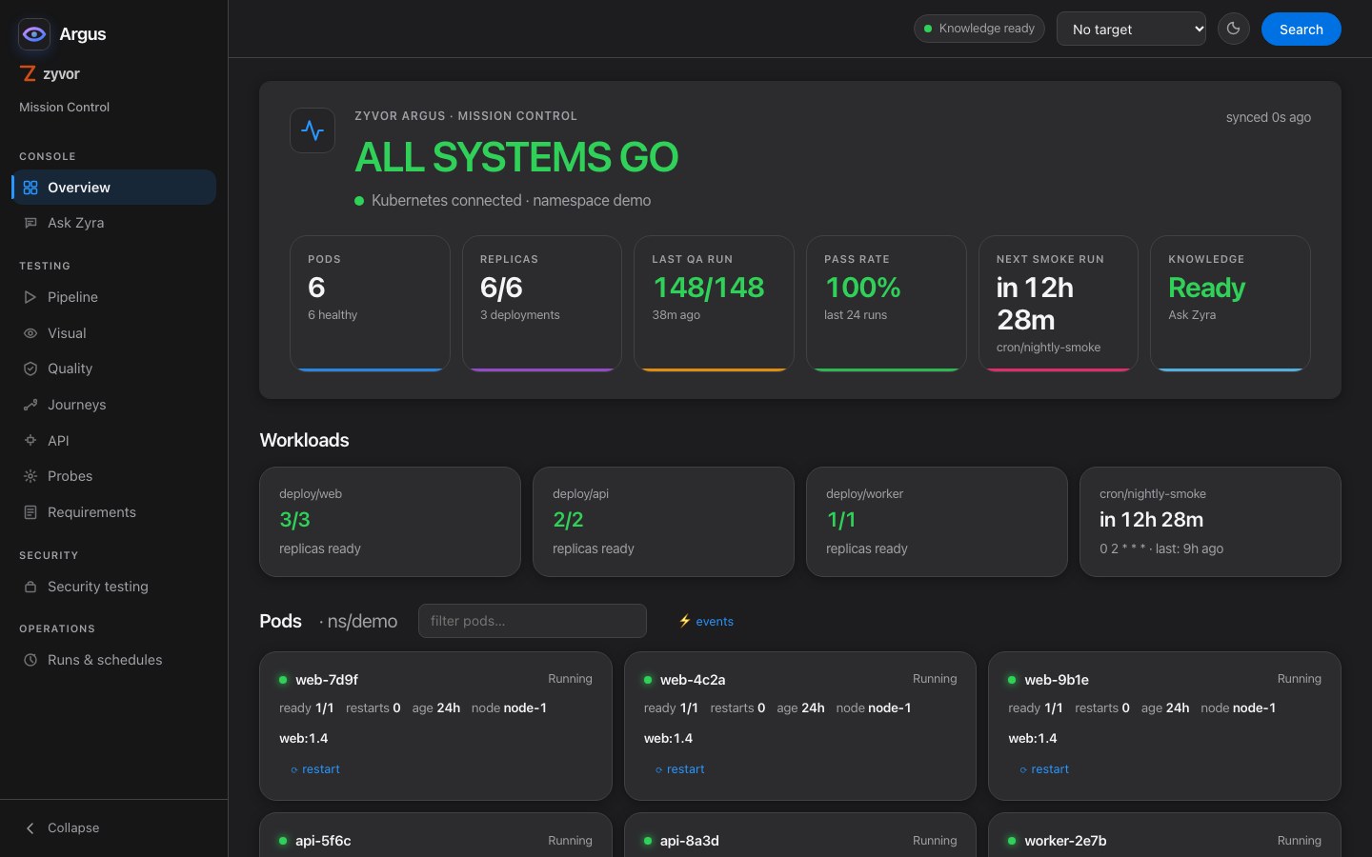Click the Probes sun-shaped icon
The width and height of the screenshot is (1372, 857).
pyautogui.click(x=30, y=476)
